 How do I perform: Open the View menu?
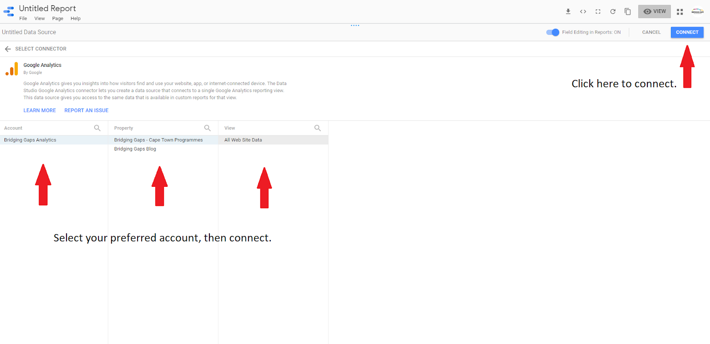[x=39, y=19]
